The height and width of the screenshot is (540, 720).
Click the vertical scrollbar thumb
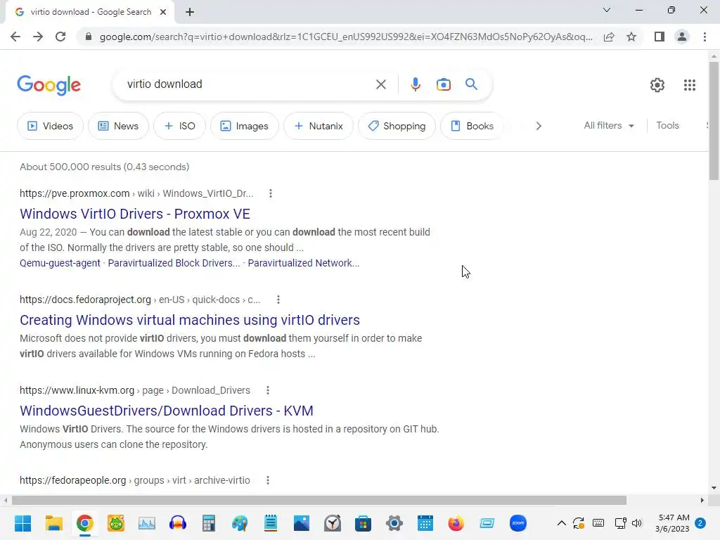click(714, 121)
